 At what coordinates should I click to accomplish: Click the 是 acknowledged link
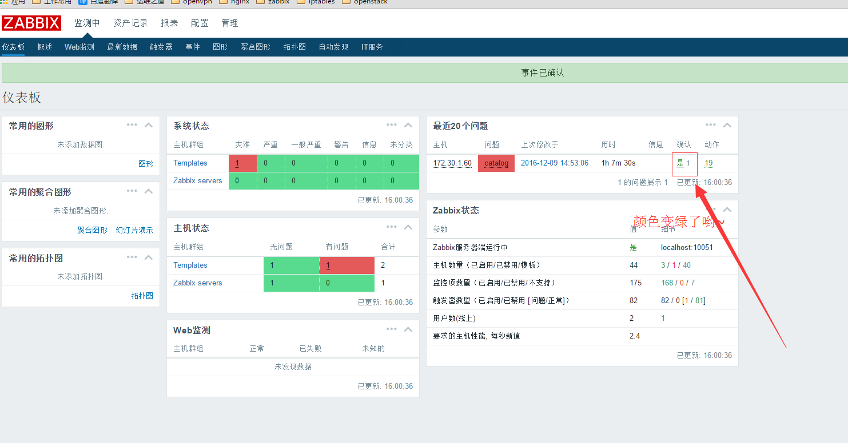(x=680, y=163)
